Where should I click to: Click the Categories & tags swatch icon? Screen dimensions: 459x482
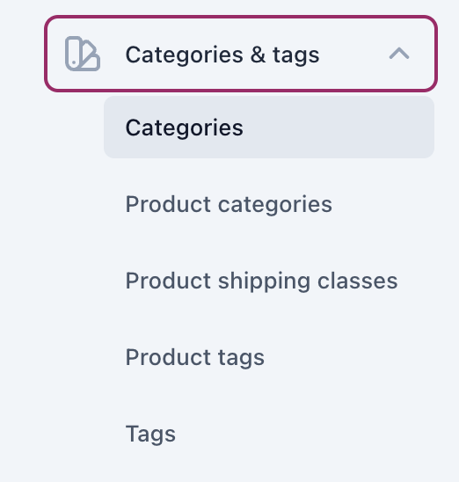point(83,54)
